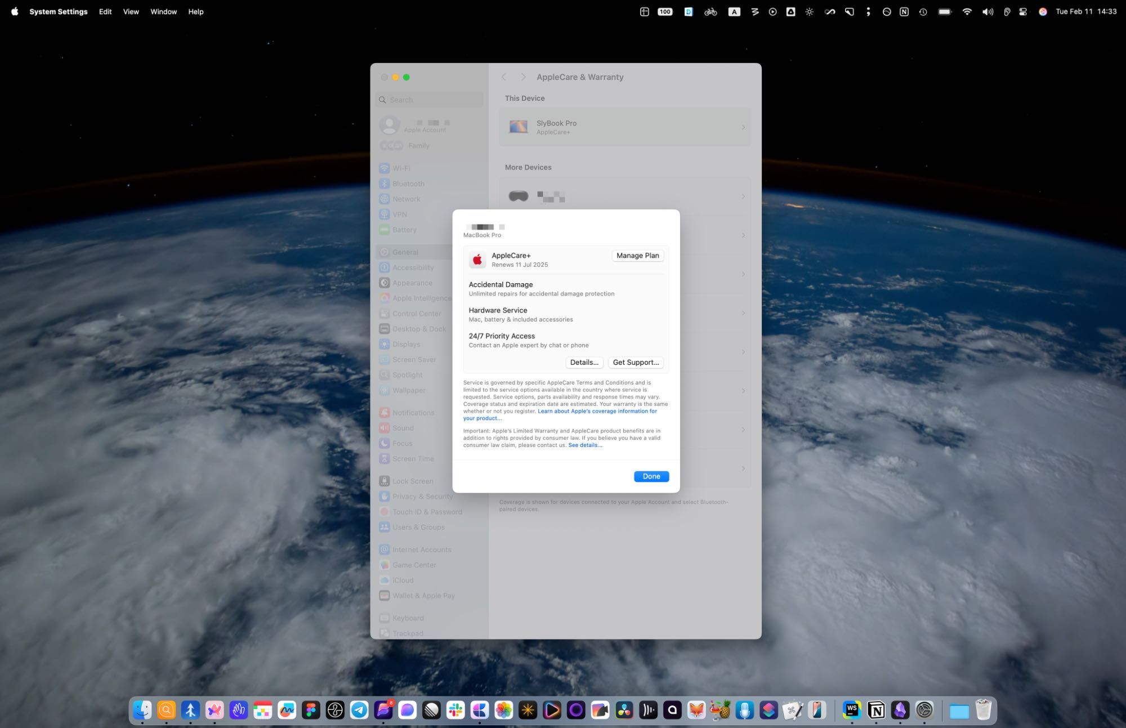Open the Trash in the dock
The height and width of the screenshot is (728, 1126).
(x=984, y=710)
